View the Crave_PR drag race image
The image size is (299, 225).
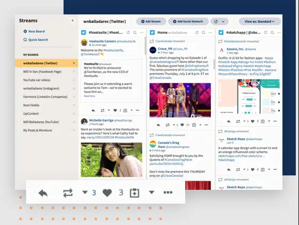coord(180,100)
